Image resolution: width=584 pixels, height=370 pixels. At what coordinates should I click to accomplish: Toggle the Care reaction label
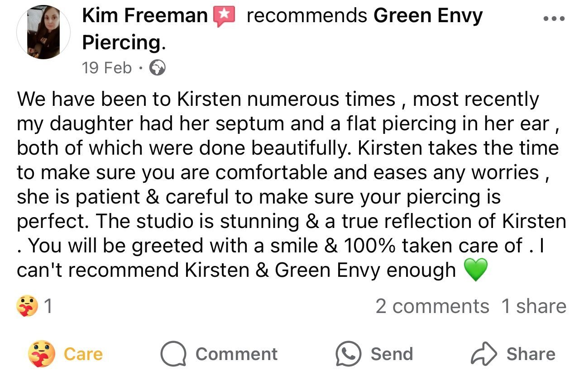coord(83,354)
